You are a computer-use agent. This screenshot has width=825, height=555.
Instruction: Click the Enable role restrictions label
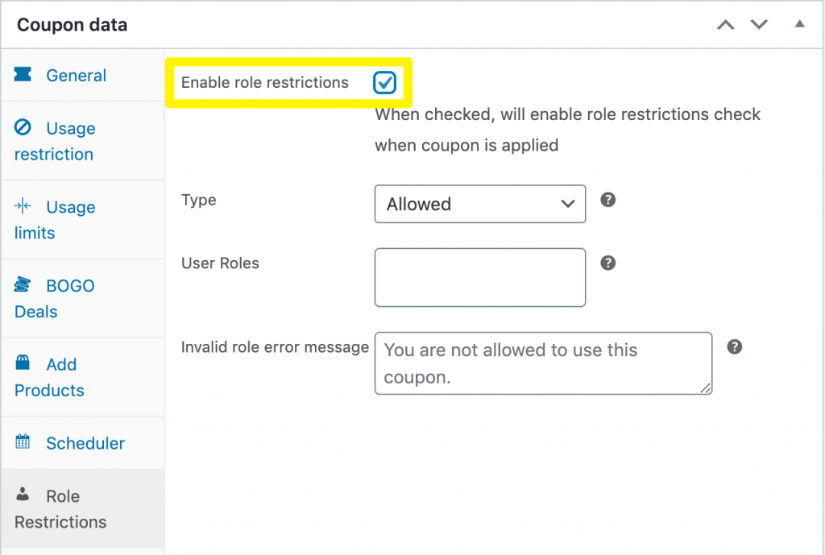(264, 83)
